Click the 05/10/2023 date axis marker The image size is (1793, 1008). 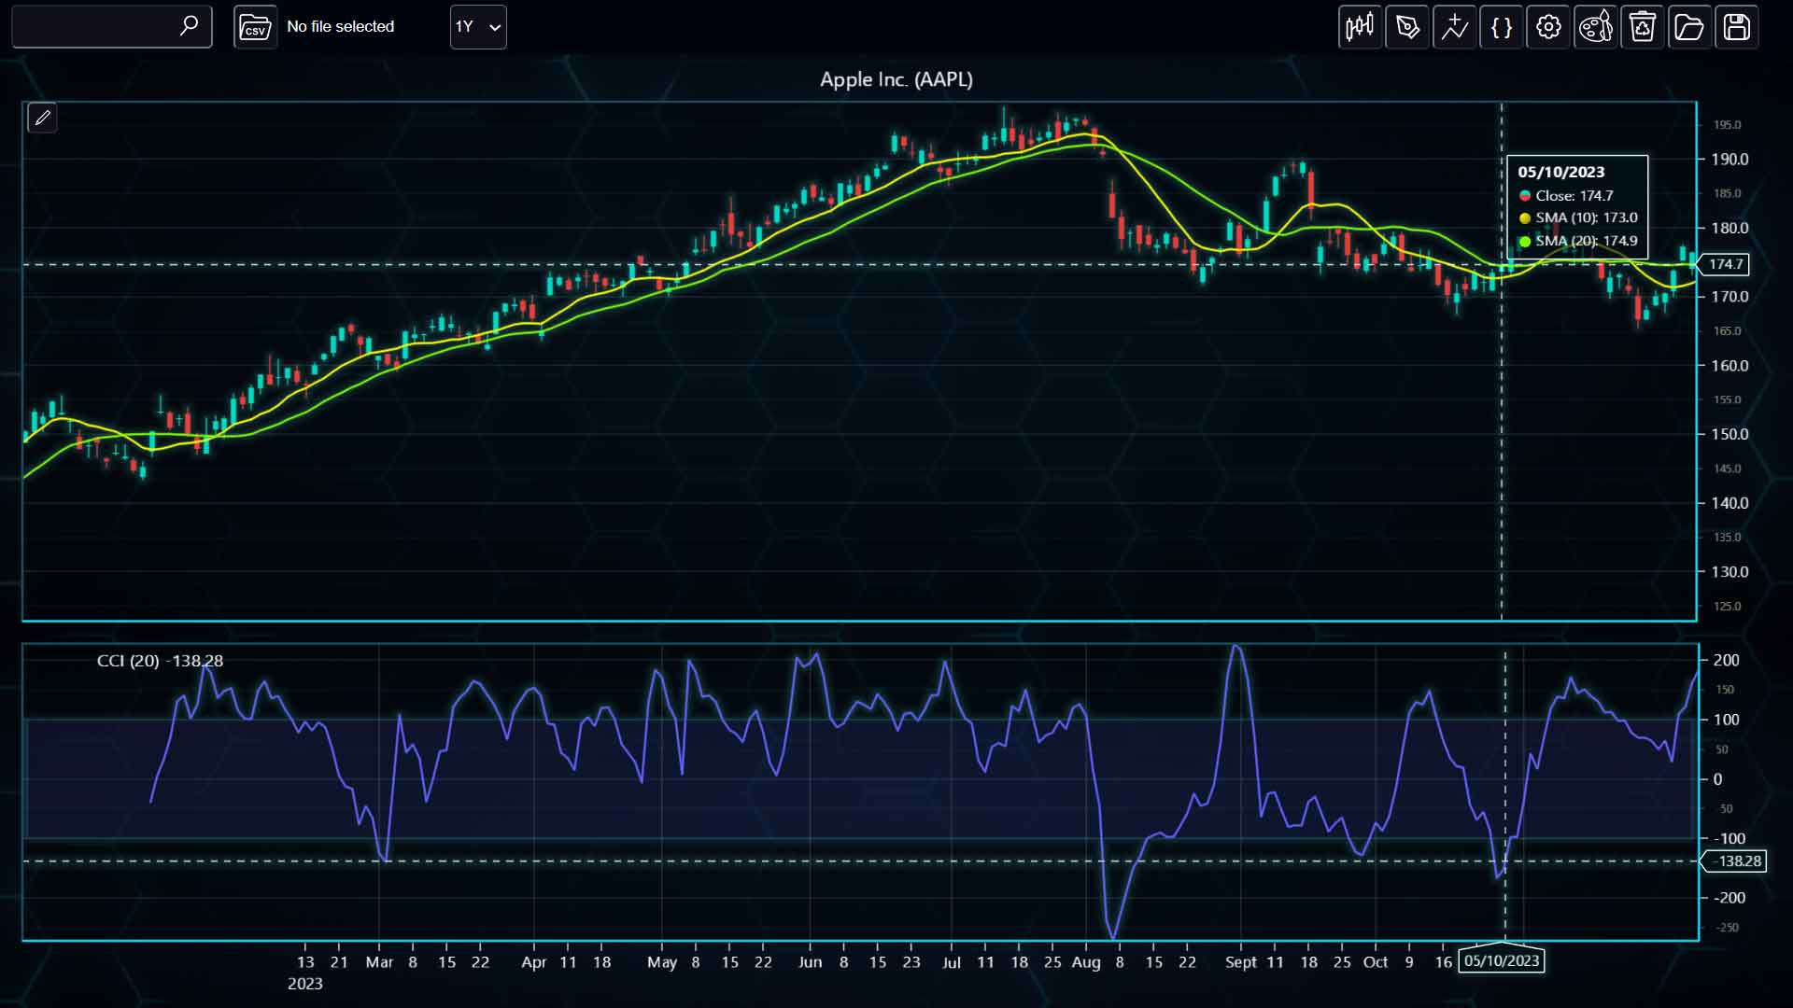point(1502,960)
